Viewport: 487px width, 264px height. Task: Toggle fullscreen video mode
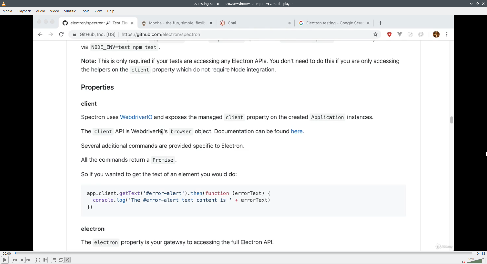click(x=38, y=260)
